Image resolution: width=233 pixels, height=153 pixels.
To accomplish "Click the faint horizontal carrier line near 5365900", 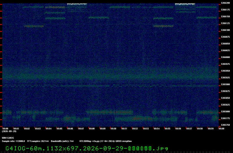I will coord(110,86).
